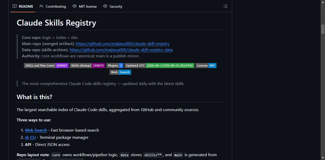Click the What is this? heading
325x160 pixels.
(34, 97)
